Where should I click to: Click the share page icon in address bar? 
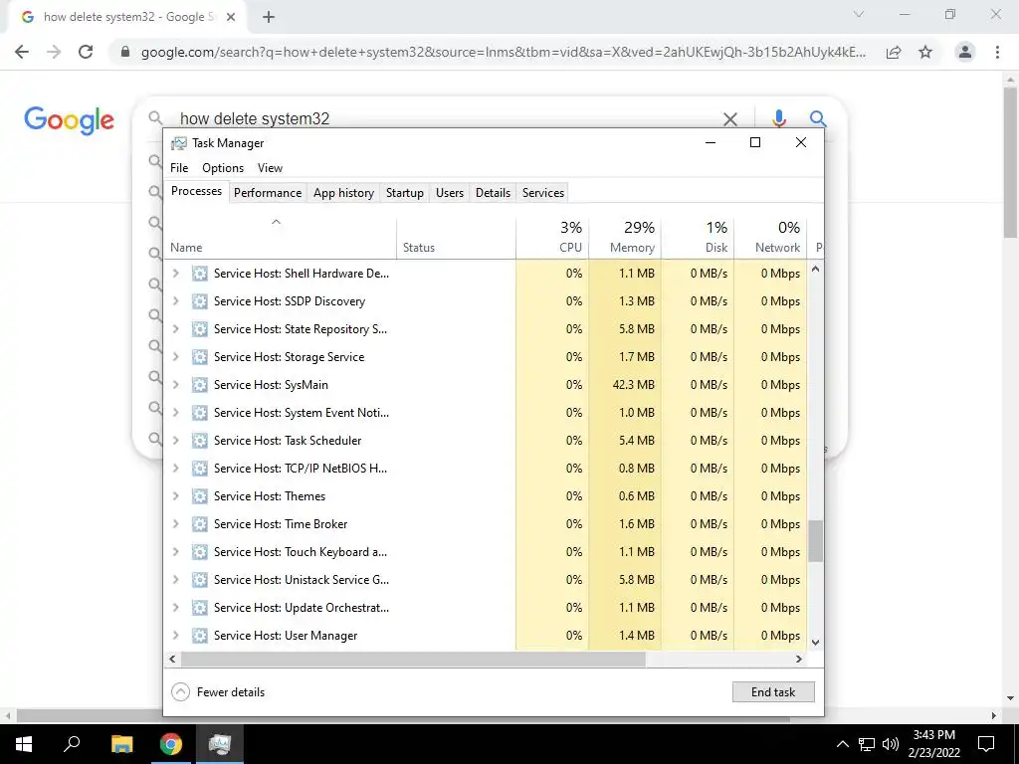(894, 52)
